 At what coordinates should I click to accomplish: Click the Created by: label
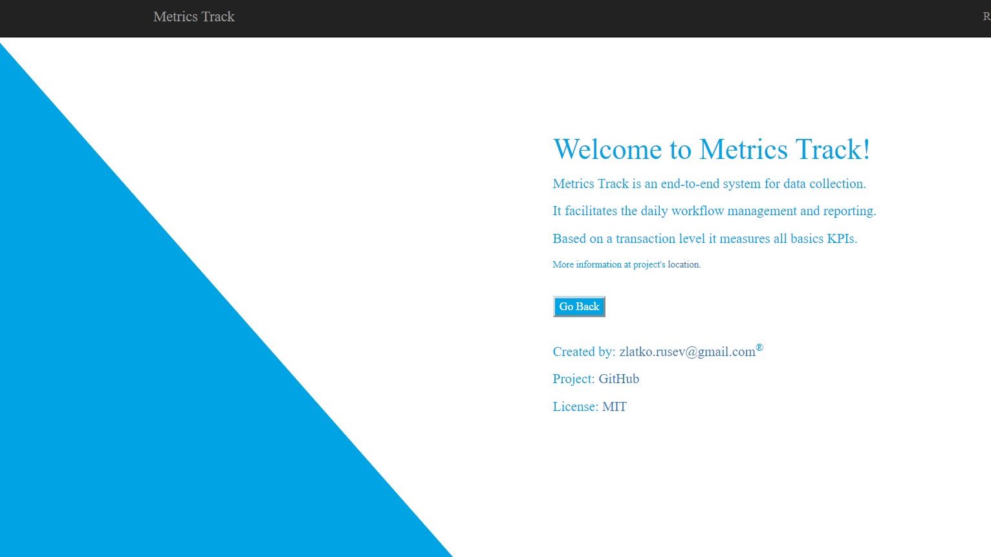pyautogui.click(x=584, y=352)
